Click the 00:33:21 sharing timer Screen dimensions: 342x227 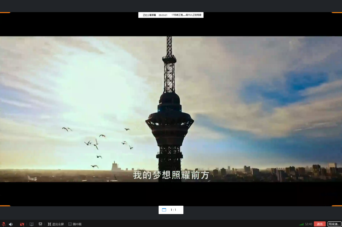(x=163, y=15)
